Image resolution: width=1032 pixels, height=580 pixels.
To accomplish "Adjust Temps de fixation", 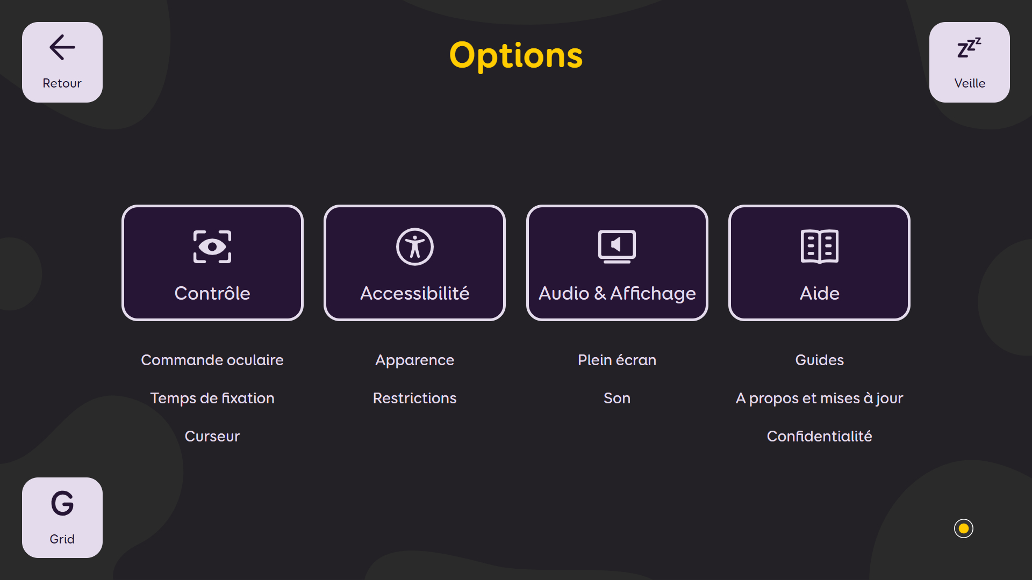I will click(x=212, y=398).
